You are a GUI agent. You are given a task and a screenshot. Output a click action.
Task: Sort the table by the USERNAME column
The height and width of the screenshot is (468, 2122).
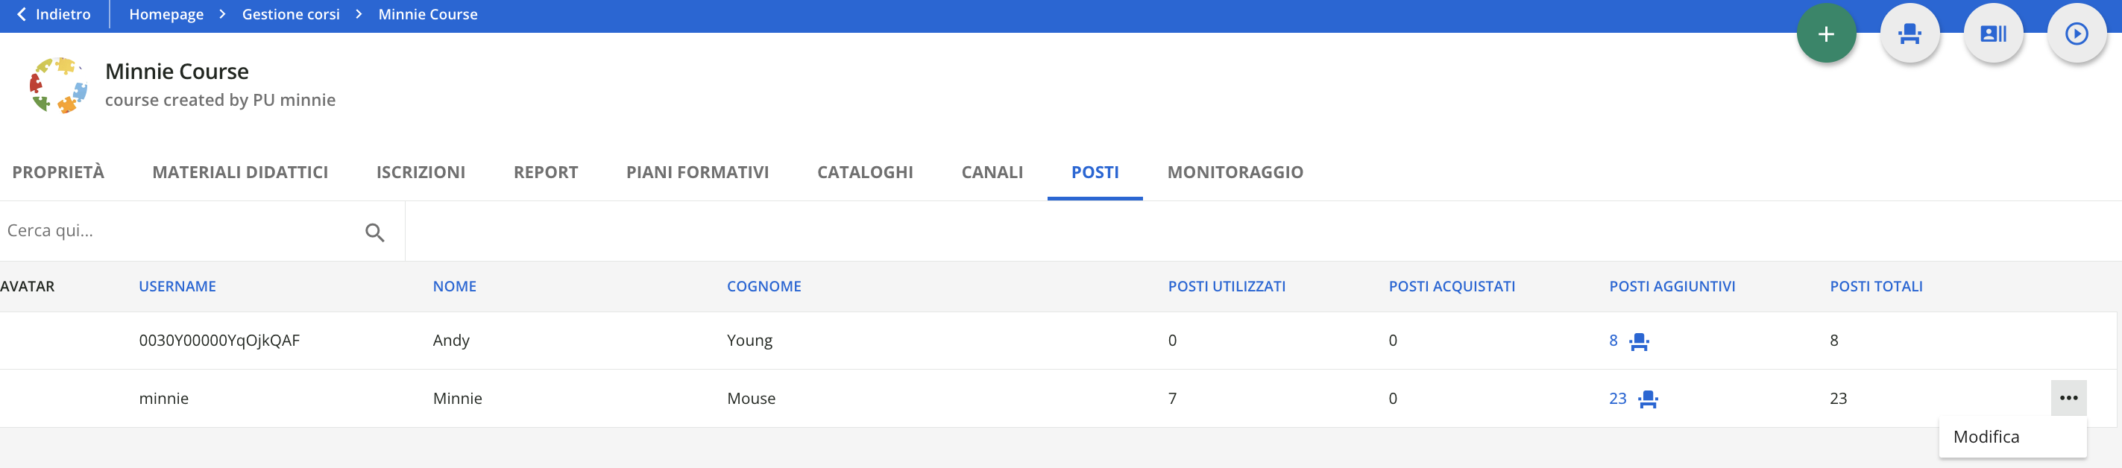pyautogui.click(x=177, y=286)
